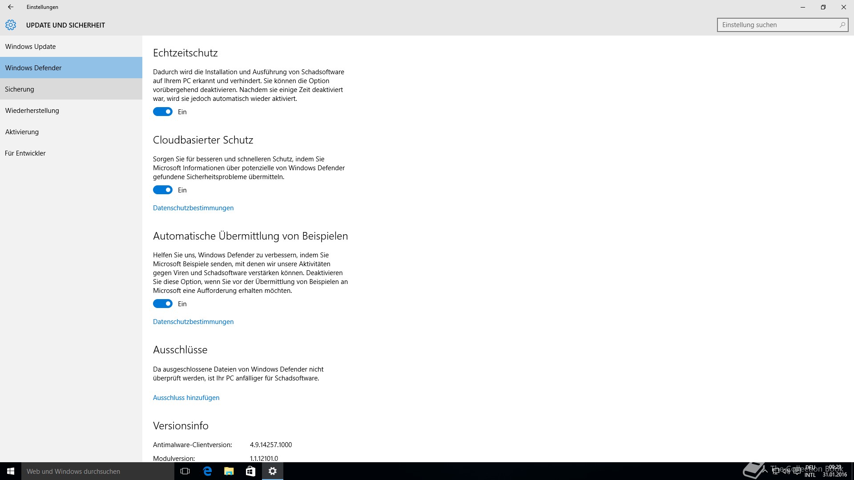
Task: Click the Settings gear taskbar icon
Action: pos(273,471)
